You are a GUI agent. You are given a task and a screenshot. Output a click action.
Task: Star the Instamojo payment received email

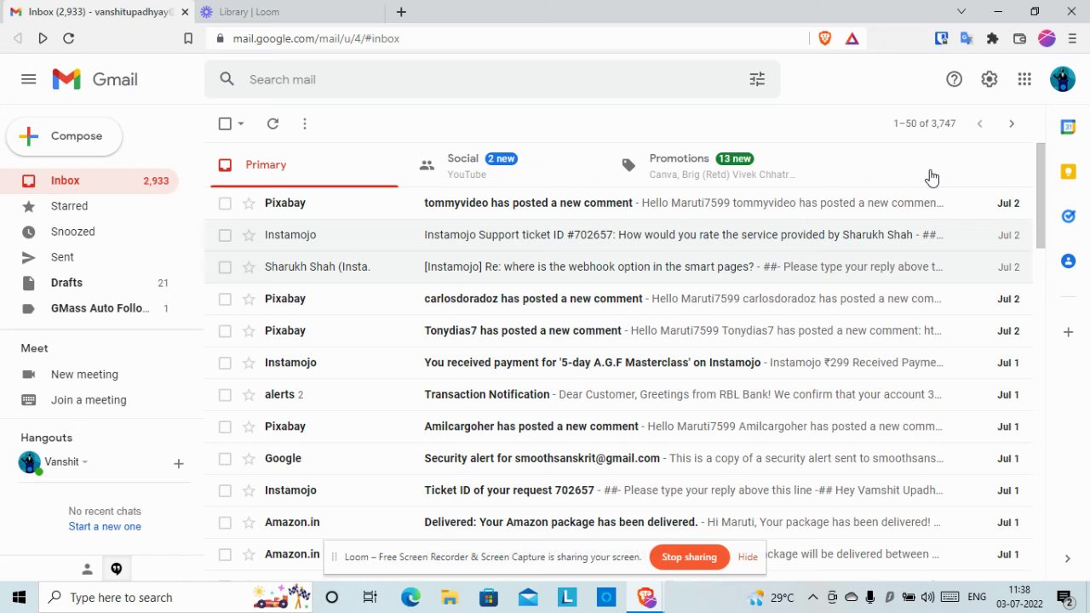pyautogui.click(x=249, y=363)
